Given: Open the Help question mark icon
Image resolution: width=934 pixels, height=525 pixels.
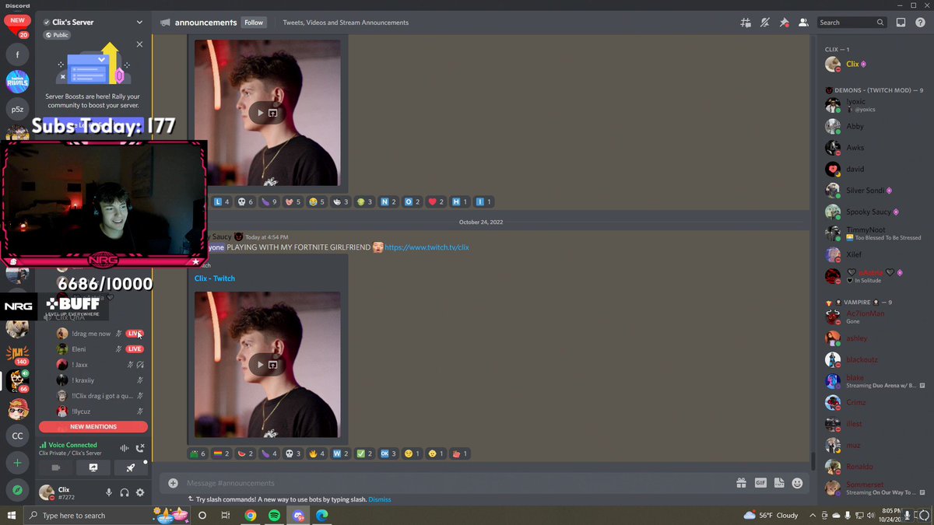Looking at the screenshot, I should [x=919, y=23].
